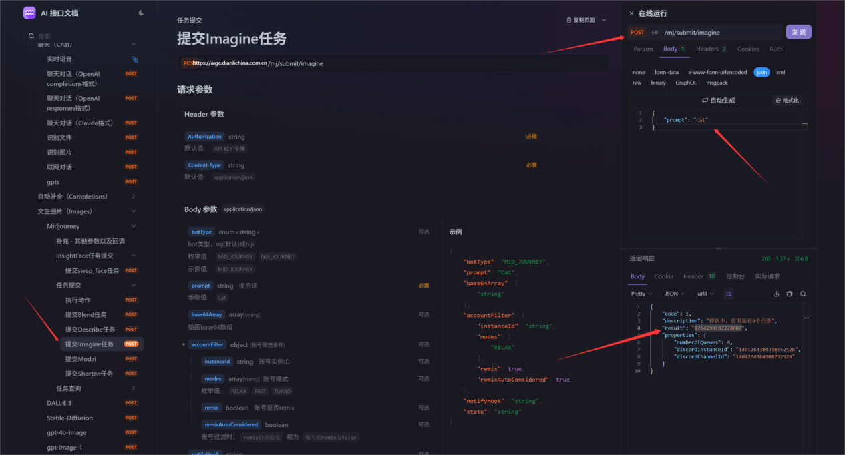This screenshot has height=455, width=845.
Task: Select binary body type
Action: (658, 83)
